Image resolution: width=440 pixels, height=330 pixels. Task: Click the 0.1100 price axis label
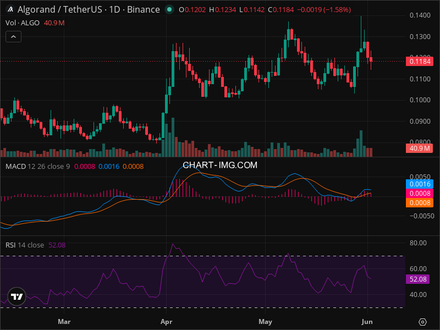(x=420, y=79)
